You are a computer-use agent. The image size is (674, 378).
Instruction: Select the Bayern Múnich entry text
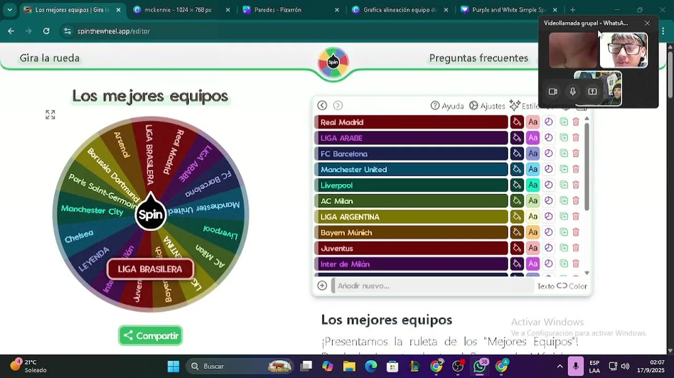(411, 233)
